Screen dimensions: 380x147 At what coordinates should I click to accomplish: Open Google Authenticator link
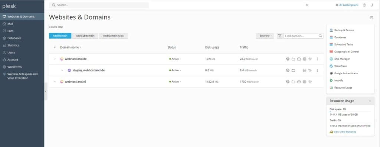346,73
